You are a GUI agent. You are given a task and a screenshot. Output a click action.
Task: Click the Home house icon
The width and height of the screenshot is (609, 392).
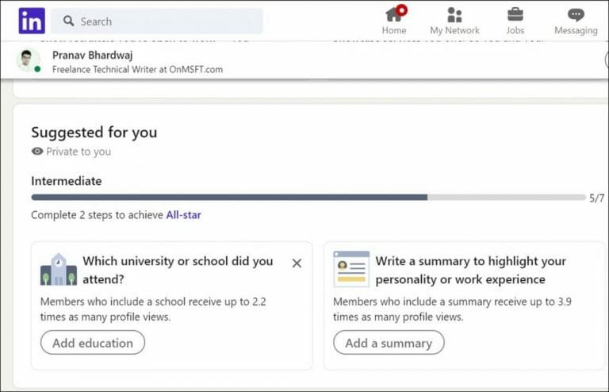click(x=393, y=14)
